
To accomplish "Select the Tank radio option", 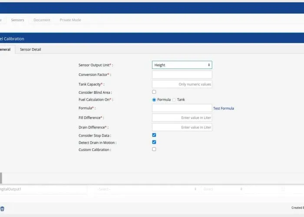I will pyautogui.click(x=174, y=100).
